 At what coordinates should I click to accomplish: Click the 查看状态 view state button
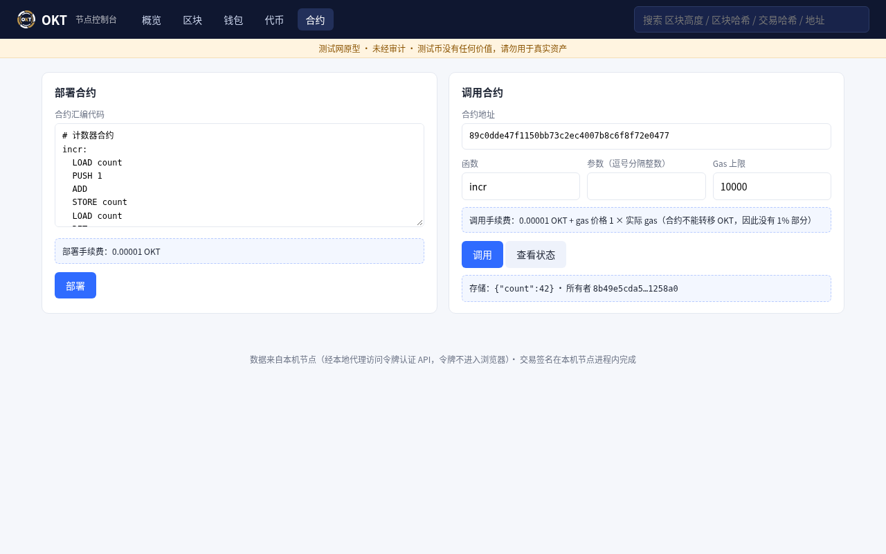click(x=536, y=254)
